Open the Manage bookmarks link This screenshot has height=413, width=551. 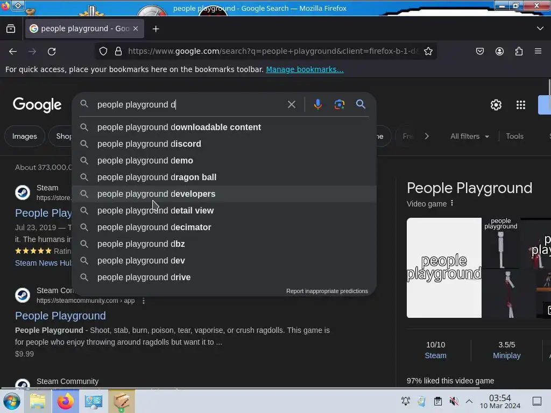305,69
